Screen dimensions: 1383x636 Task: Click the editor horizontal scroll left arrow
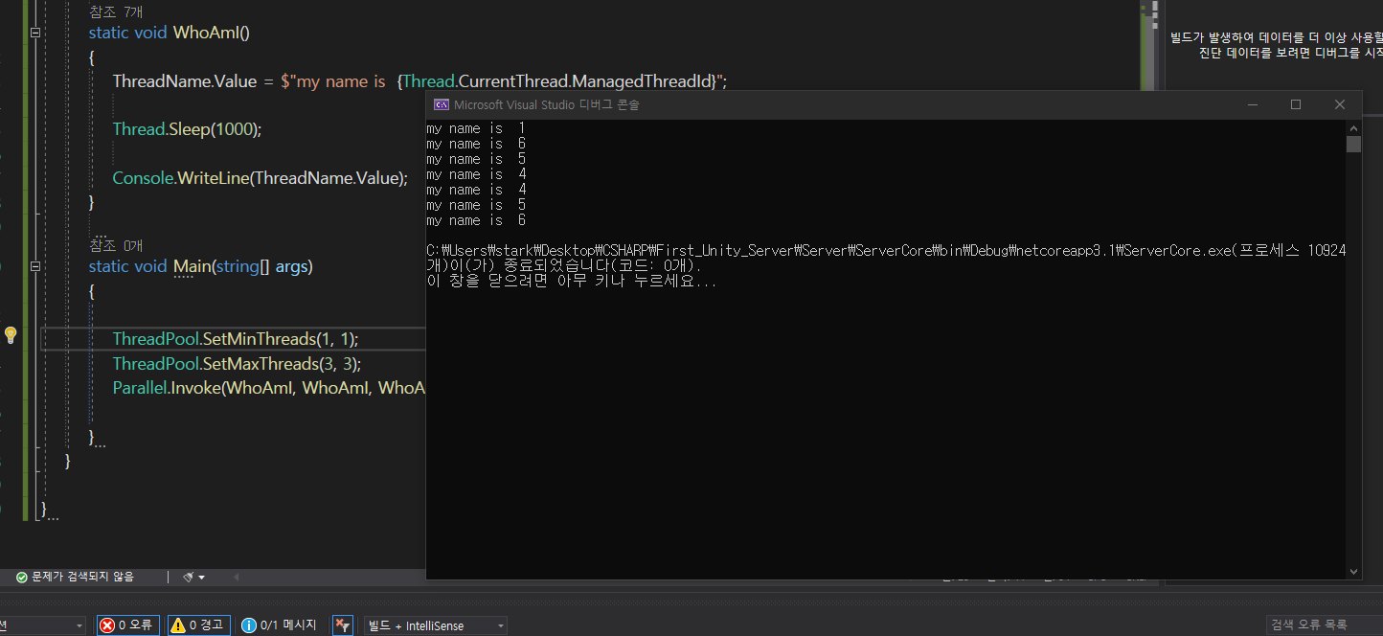pos(237,577)
